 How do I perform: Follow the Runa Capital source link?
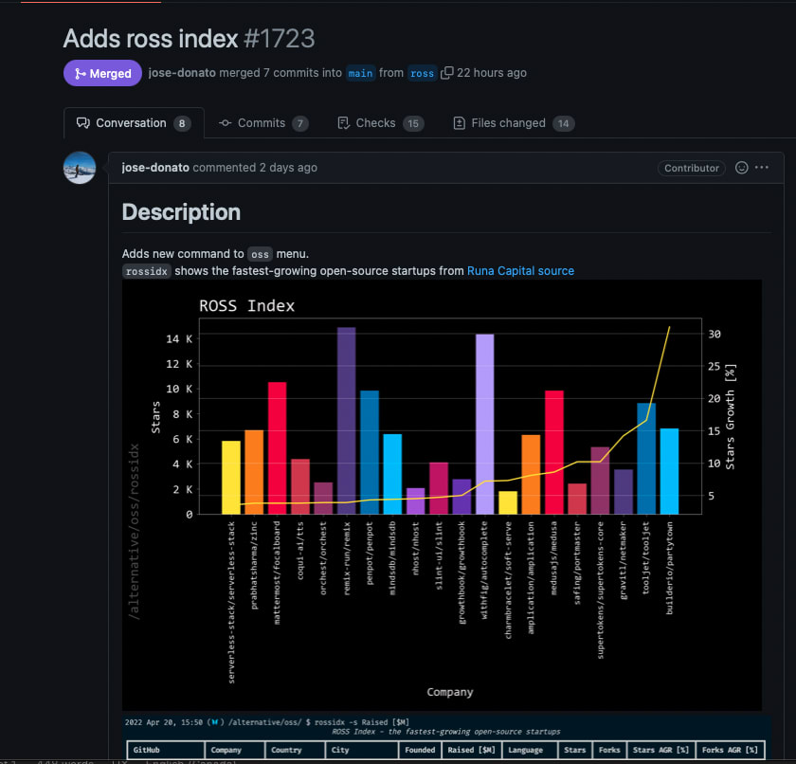520,270
